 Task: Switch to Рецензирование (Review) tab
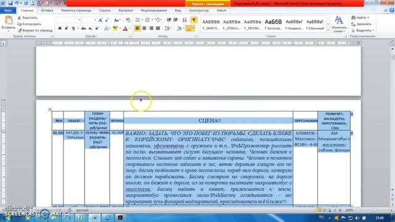pyautogui.click(x=154, y=10)
